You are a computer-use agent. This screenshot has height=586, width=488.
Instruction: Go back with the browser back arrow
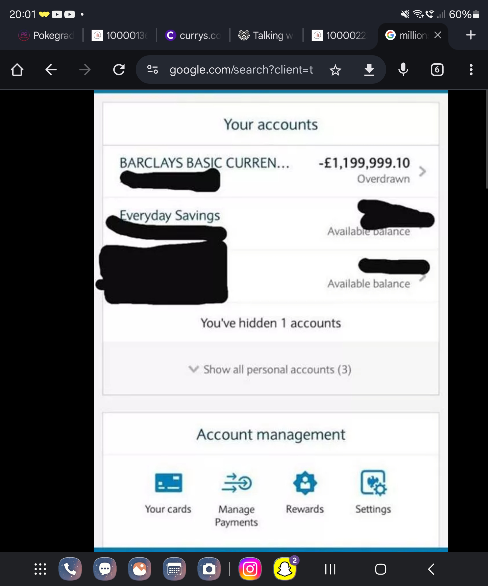[51, 70]
